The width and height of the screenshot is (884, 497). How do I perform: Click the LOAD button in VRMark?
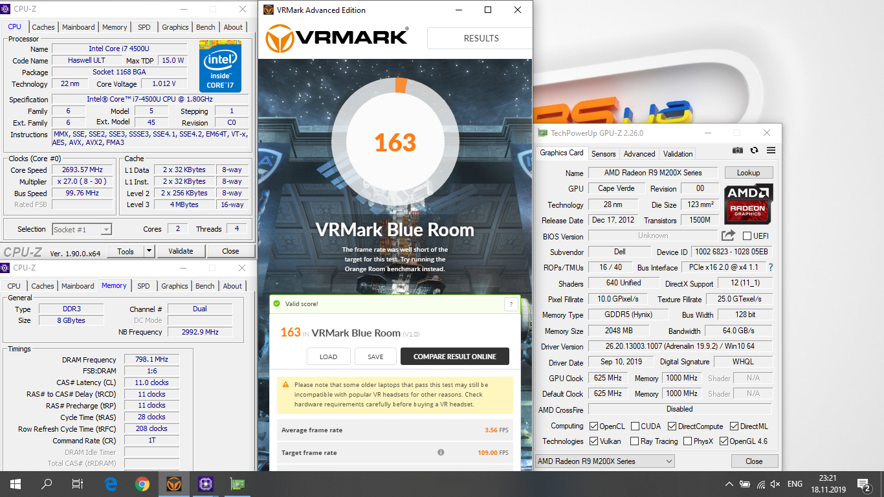click(328, 357)
